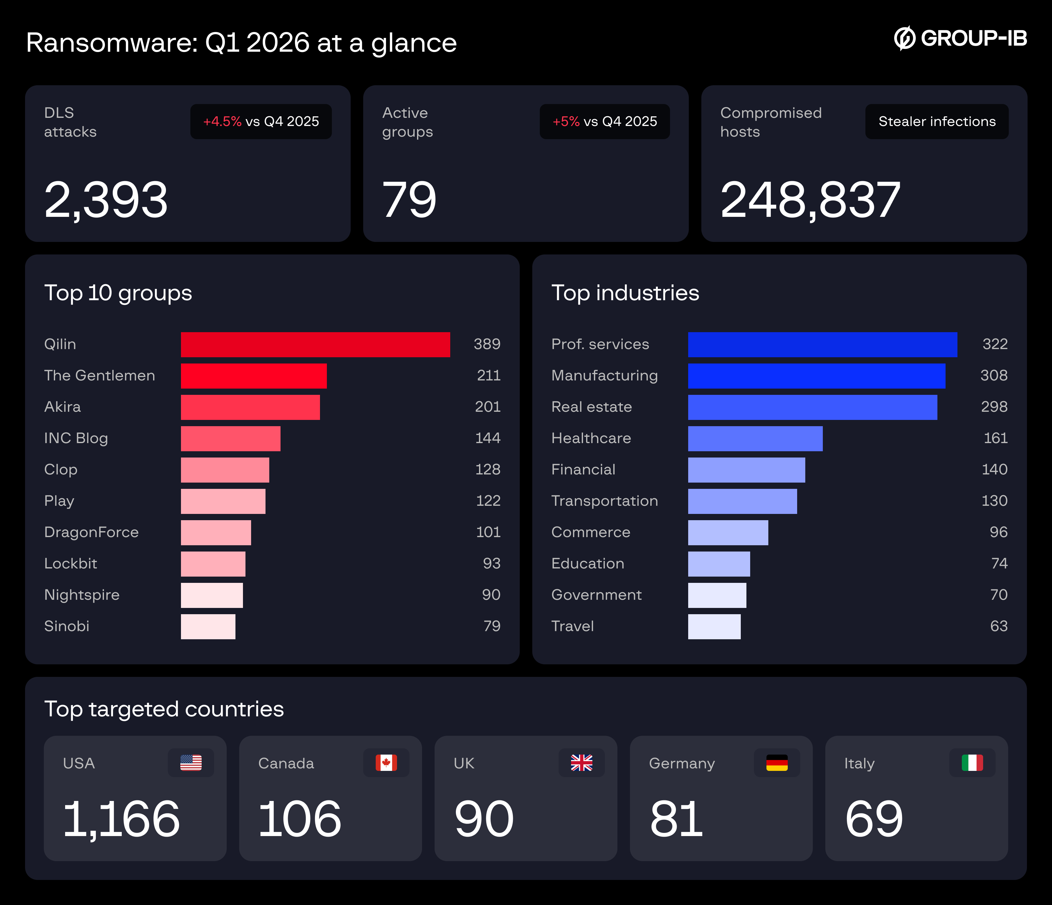Select the Sinobi bar
Screen dimensions: 1052x905
click(208, 626)
